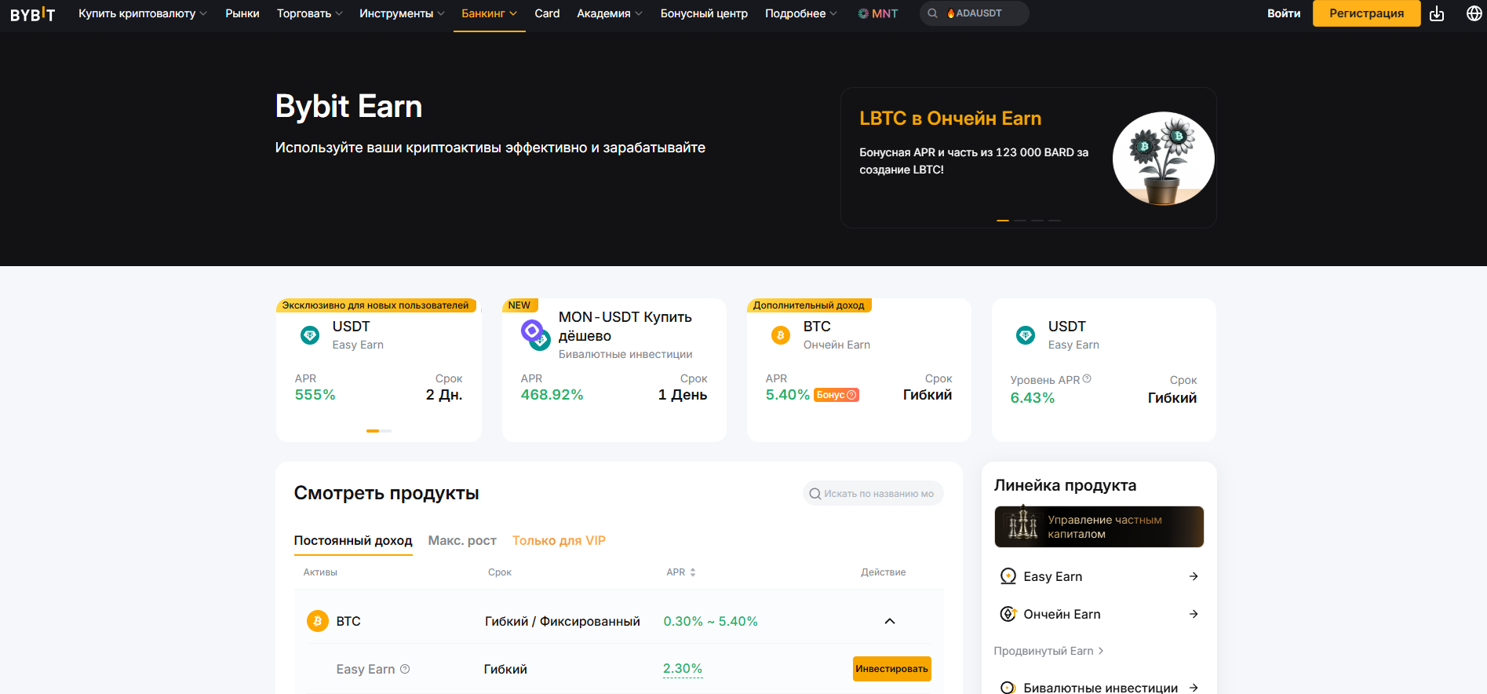Click Гибкий / Фиксированный term text
Image resolution: width=1487 pixels, height=694 pixels.
pos(563,621)
